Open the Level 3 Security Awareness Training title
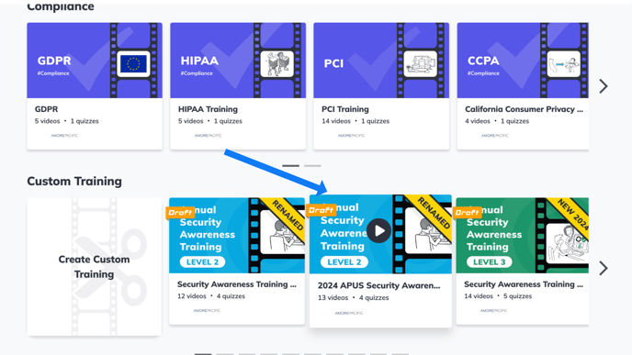Viewport: 632px width, 355px height. point(524,284)
